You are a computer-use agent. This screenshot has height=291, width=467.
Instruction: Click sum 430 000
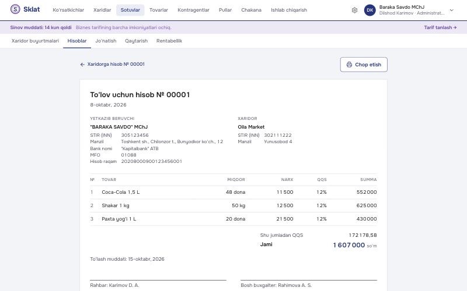coord(367,219)
